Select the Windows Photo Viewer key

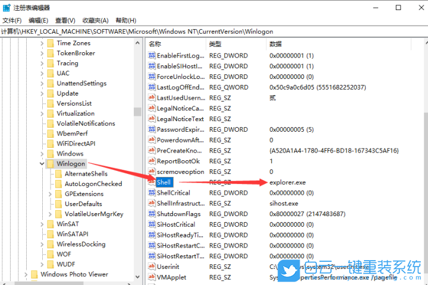click(x=74, y=274)
